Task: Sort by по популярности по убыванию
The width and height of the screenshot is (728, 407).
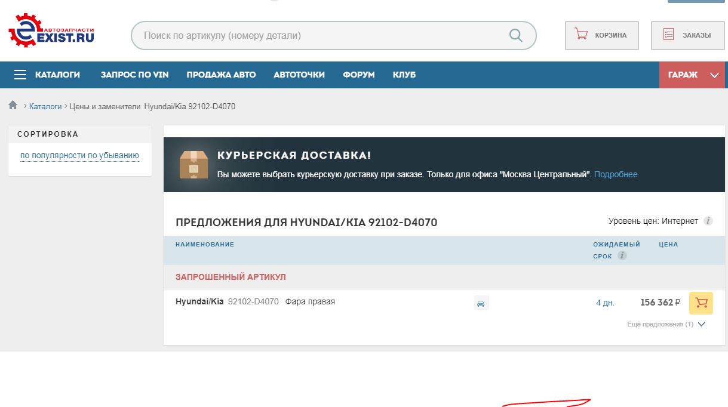Action: click(79, 156)
